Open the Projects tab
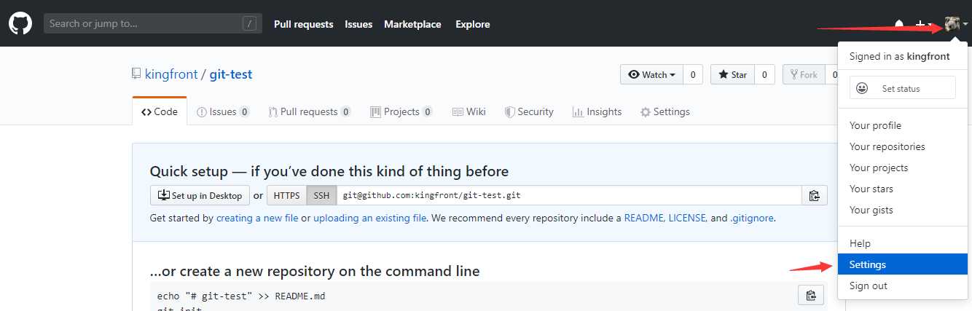The height and width of the screenshot is (311, 972). (401, 111)
